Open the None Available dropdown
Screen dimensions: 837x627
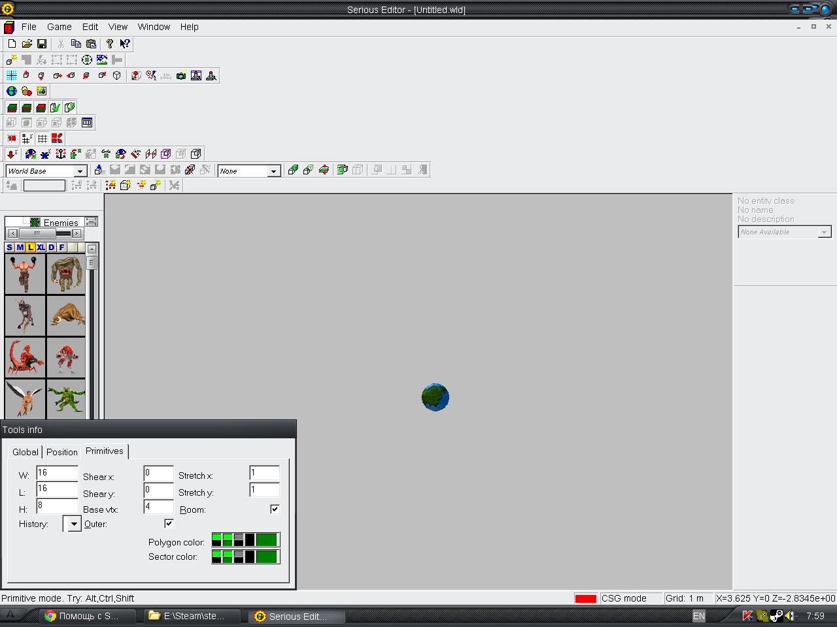(825, 232)
